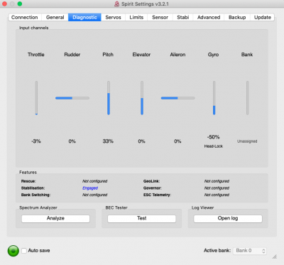This screenshot has height=265, width=284.
Task: Click the GeoLink Not configured status
Action: point(217,181)
